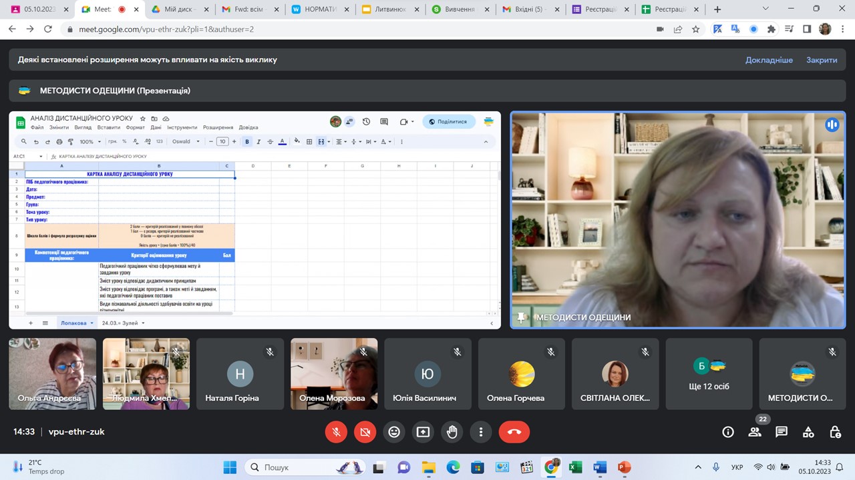Turn on the camera
This screenshot has height=480, width=855.
pos(365,432)
